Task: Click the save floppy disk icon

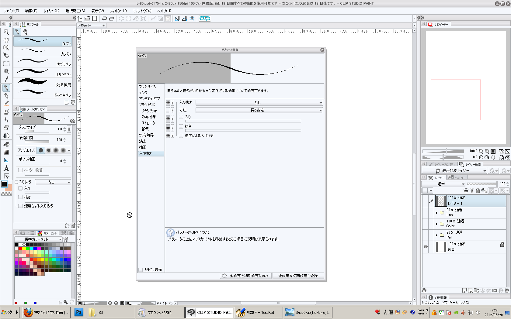Action: [x=95, y=19]
